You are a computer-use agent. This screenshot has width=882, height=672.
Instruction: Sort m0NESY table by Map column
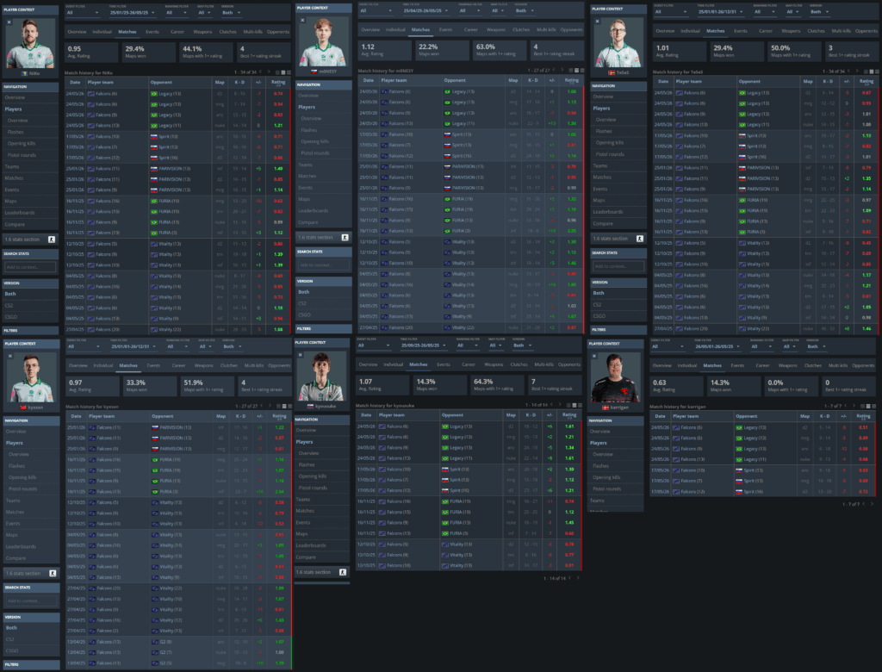coord(513,80)
